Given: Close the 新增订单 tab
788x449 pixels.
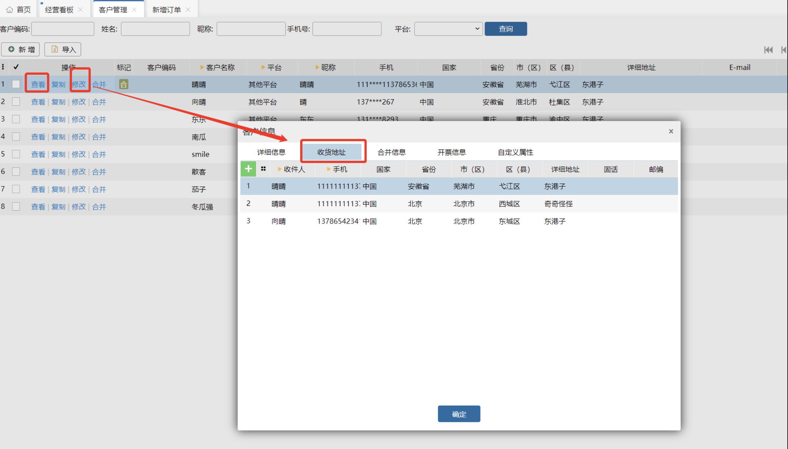Looking at the screenshot, I should tap(188, 10).
